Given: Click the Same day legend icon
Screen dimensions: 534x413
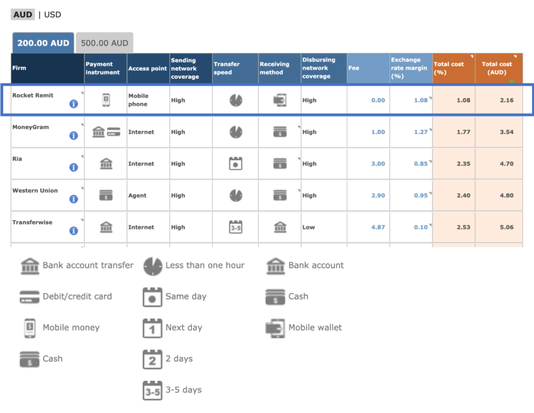Looking at the screenshot, I should [x=152, y=297].
